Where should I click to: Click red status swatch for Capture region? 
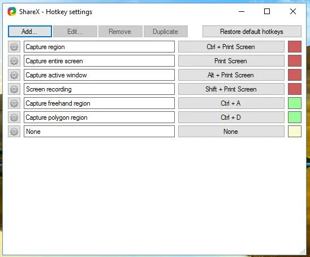click(295, 47)
